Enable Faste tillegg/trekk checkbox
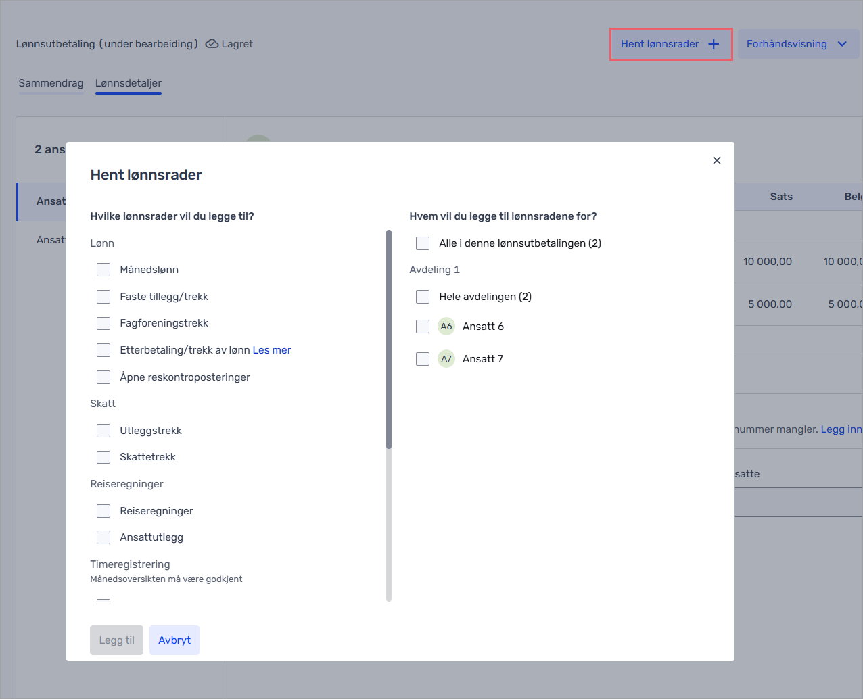Image resolution: width=863 pixels, height=699 pixels. [103, 297]
